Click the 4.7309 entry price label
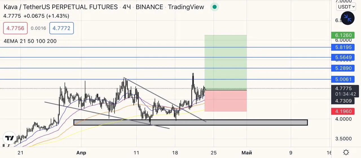 [x=344, y=101]
